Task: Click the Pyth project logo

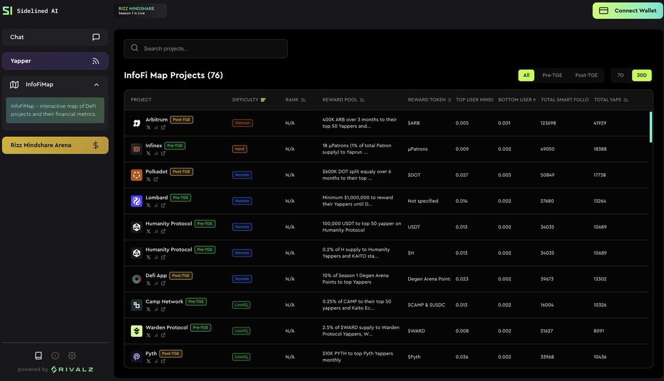Action: click(x=136, y=357)
